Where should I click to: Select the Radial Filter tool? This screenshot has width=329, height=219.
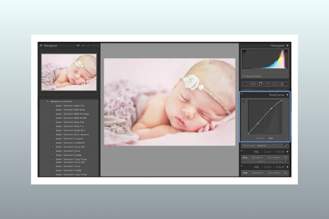click(275, 84)
